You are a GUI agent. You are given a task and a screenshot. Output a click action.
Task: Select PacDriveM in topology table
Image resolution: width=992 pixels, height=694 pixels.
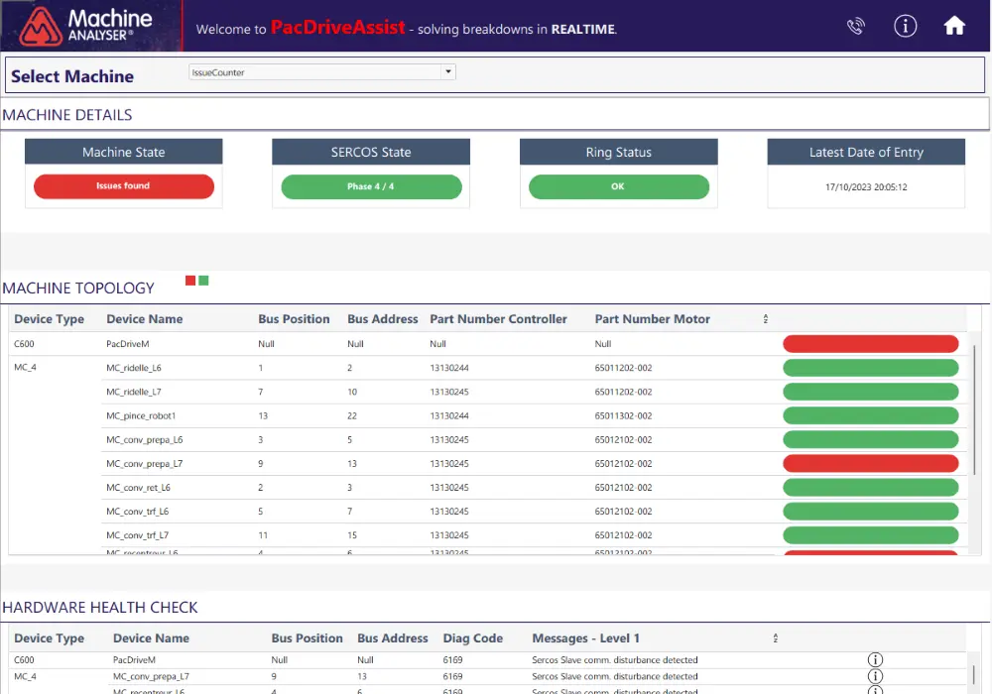(x=128, y=344)
